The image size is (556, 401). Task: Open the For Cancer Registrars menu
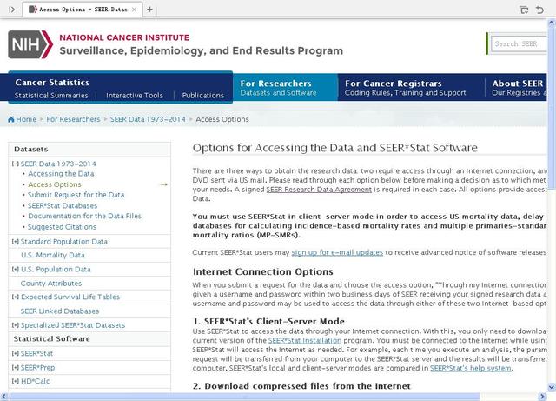point(405,88)
